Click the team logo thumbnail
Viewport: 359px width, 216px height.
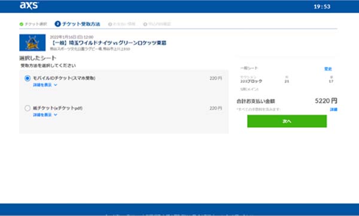coord(32,43)
